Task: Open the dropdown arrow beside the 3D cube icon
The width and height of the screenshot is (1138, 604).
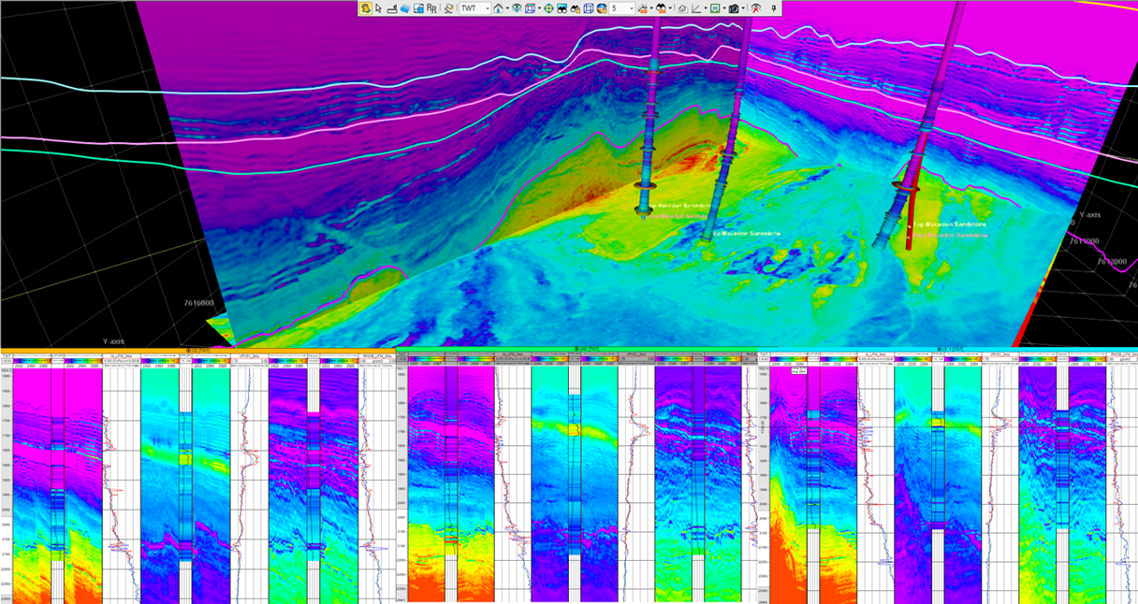Action: 538,9
